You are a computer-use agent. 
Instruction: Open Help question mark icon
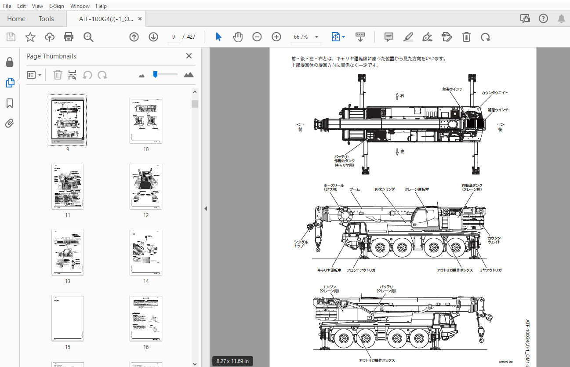544,18
